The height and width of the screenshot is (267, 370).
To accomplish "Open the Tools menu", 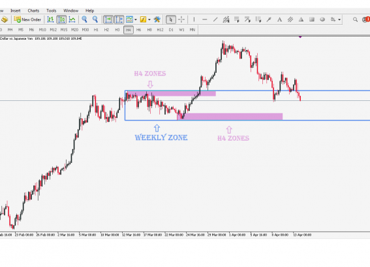I will coord(51,10).
